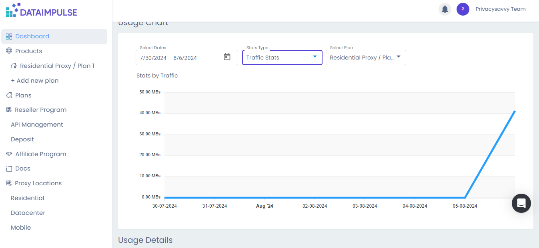Open Docs using its sidebar icon
Screen dimensions: 539x248
pos(8,168)
